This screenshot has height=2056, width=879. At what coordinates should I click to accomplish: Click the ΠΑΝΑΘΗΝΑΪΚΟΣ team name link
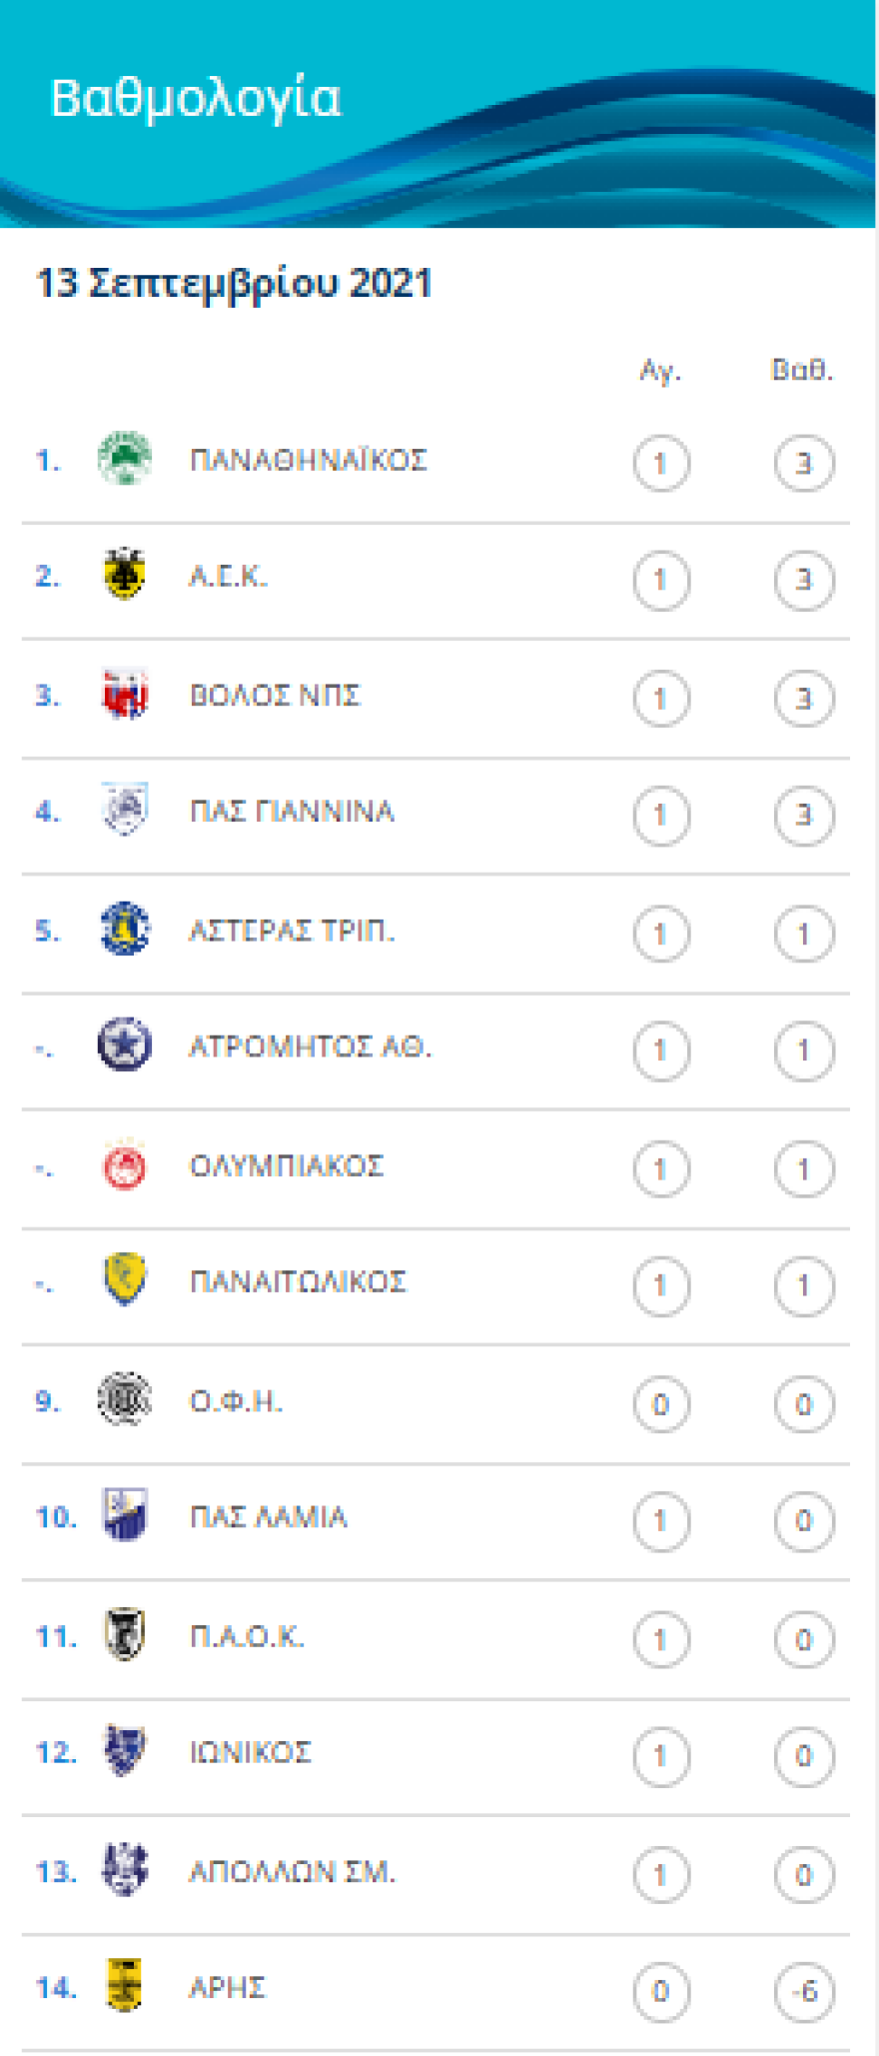point(307,461)
